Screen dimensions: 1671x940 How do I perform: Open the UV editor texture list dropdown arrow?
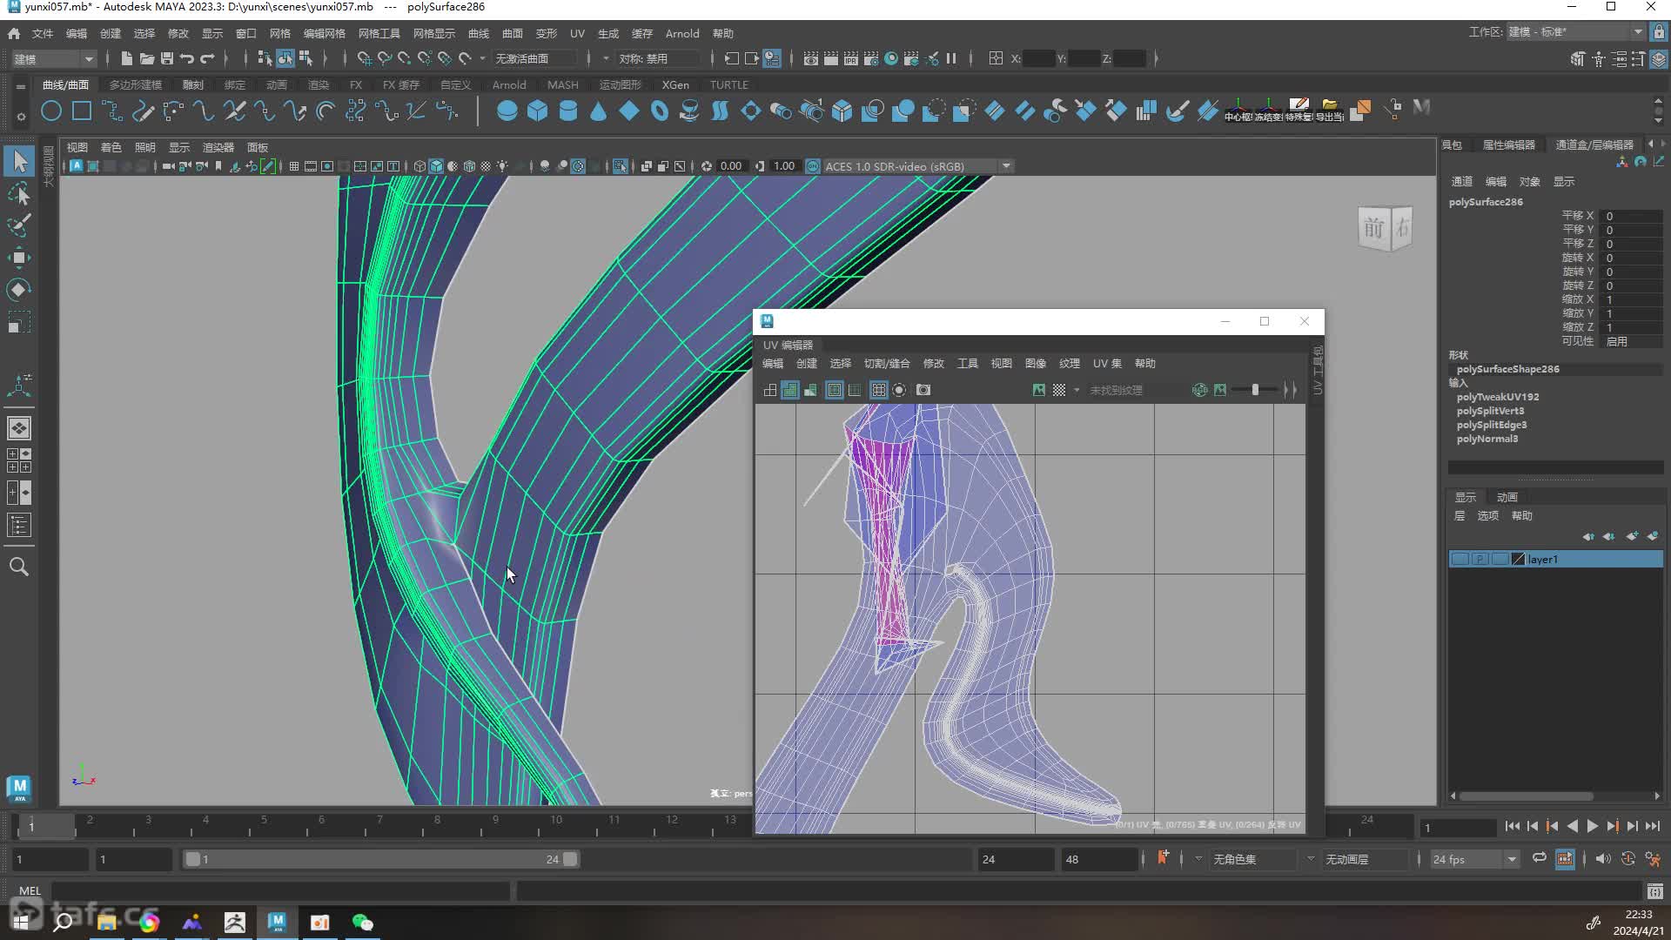1077,390
